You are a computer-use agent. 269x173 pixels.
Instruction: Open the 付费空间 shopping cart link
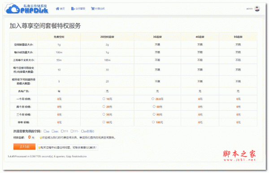[98, 9]
